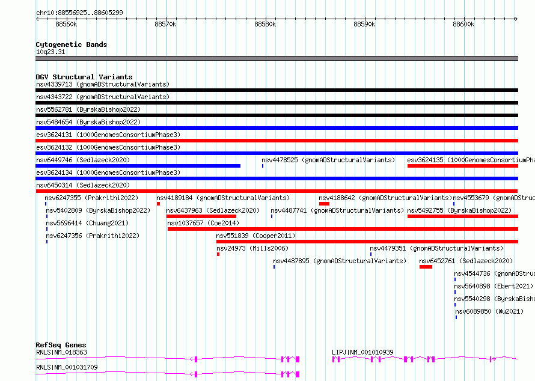Open the nsv24973 Mills2006 label

pyautogui.click(x=252, y=248)
